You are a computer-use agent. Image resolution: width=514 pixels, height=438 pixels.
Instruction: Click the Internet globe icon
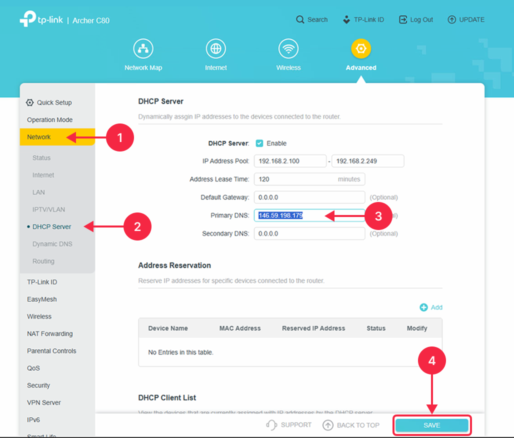coord(215,49)
